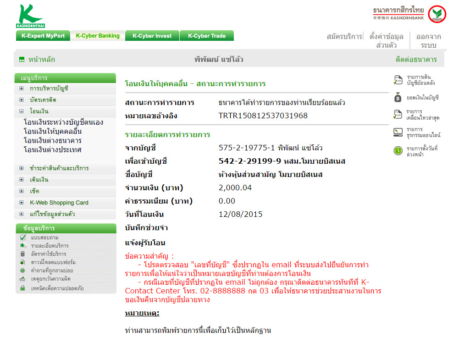Image resolution: width=459 pixels, height=337 pixels.
Task: Click the คำถามที่ถูกถามบ่อย round icon
Action: [22, 270]
